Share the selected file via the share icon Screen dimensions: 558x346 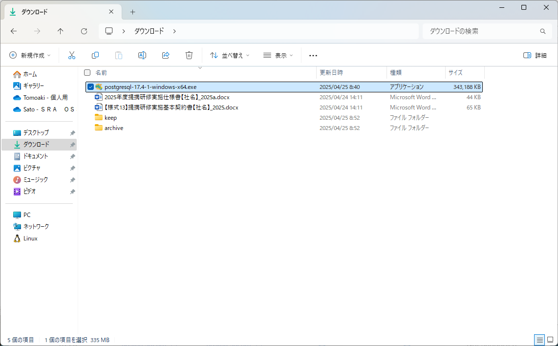[166, 55]
